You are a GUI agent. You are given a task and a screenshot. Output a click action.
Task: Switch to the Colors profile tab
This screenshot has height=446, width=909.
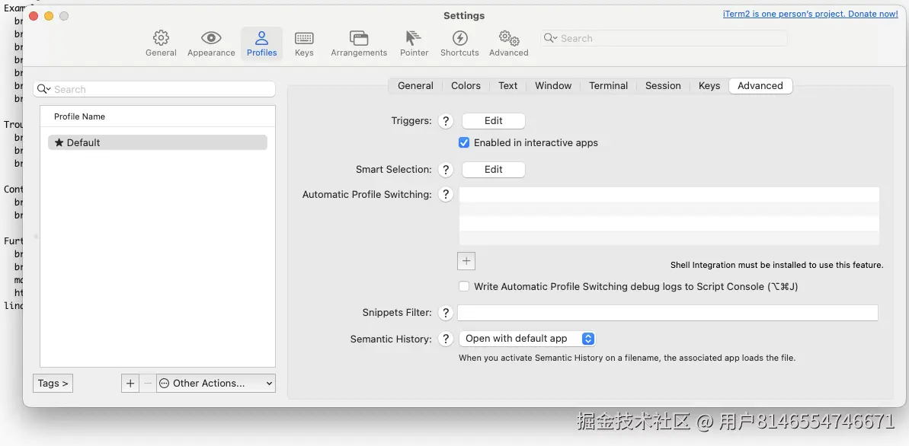tap(466, 86)
